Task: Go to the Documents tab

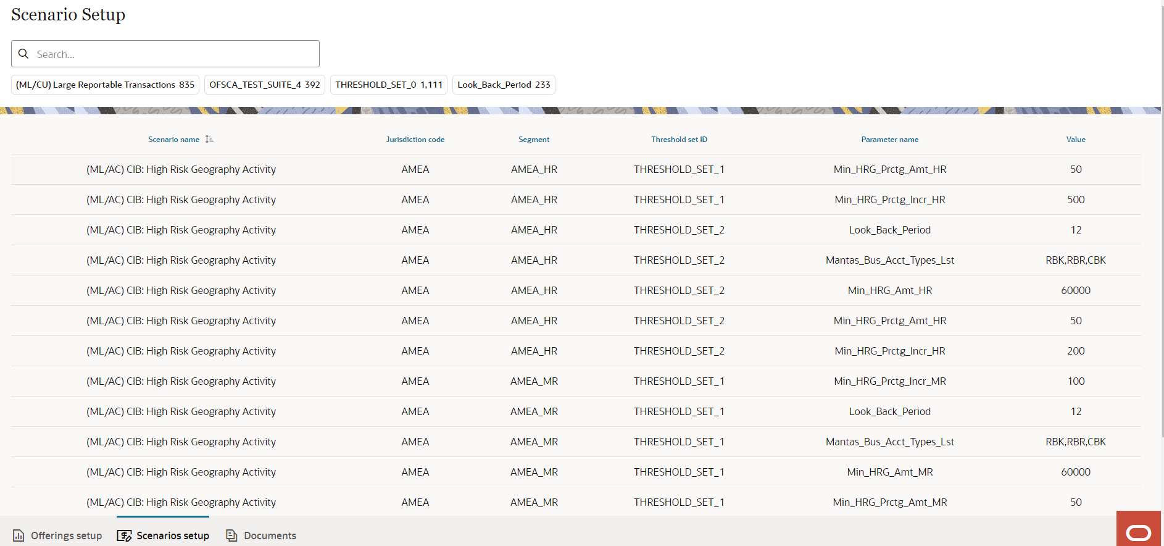Action: 261,535
